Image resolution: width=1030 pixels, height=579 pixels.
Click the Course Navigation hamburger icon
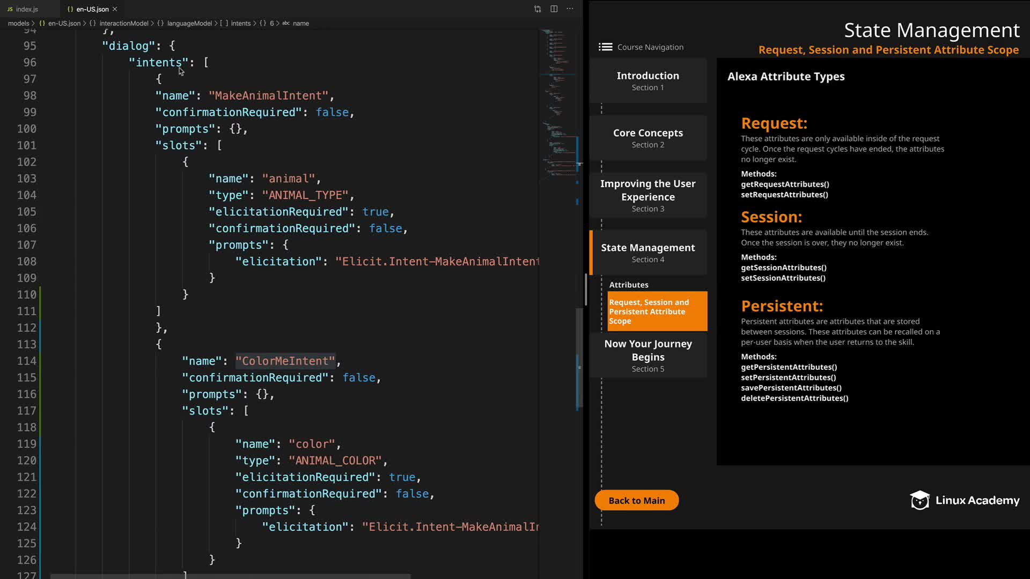605,47
